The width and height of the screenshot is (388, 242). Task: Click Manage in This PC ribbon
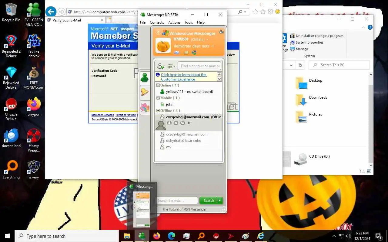299,49
